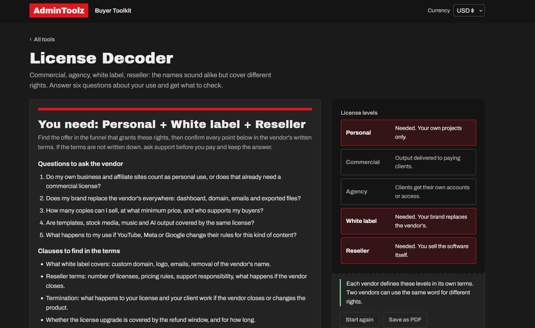Click the 'Reseller terms' clause bullet
535x328 pixels.
[177, 281]
